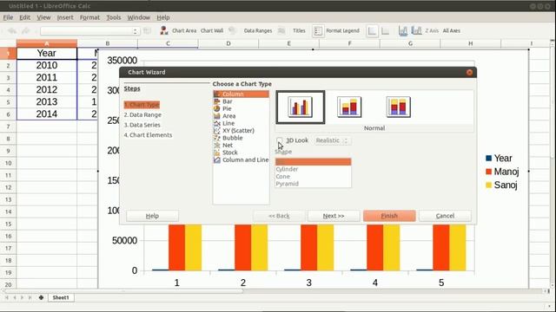The width and height of the screenshot is (556, 312).
Task: Click cell containing 2010
Action: click(46, 66)
